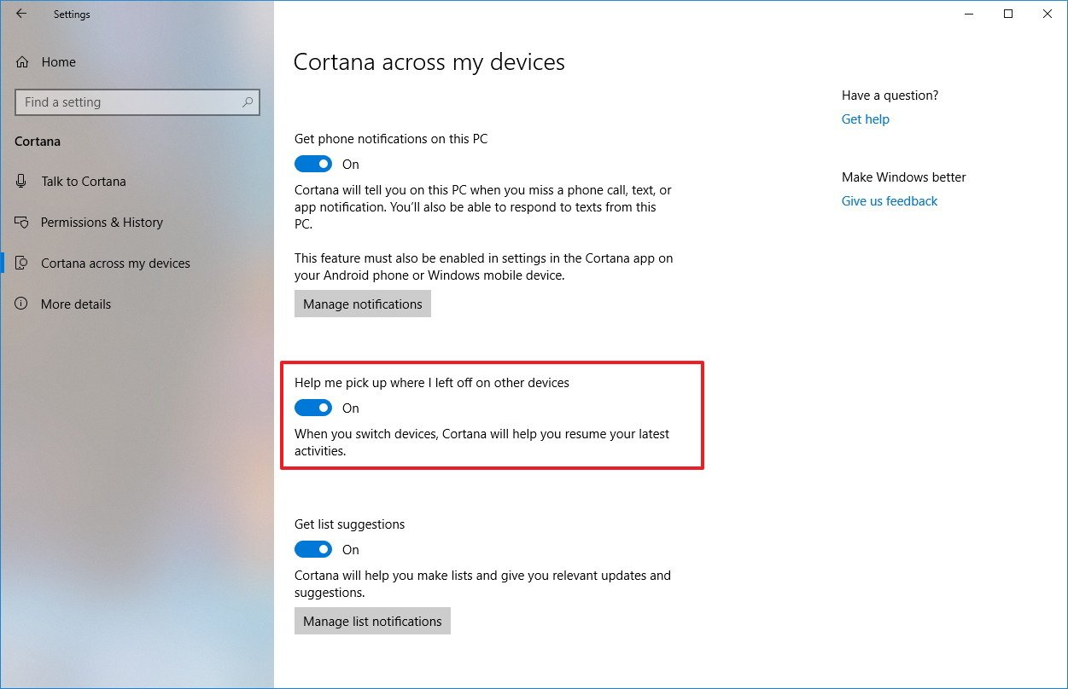
Task: Close the Settings window
Action: [x=1048, y=14]
